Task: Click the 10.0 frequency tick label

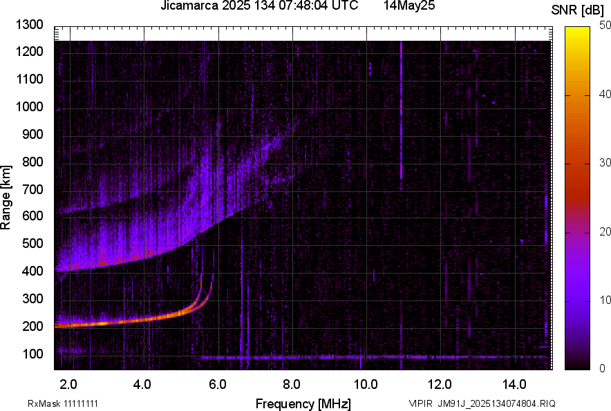Action: tap(366, 385)
